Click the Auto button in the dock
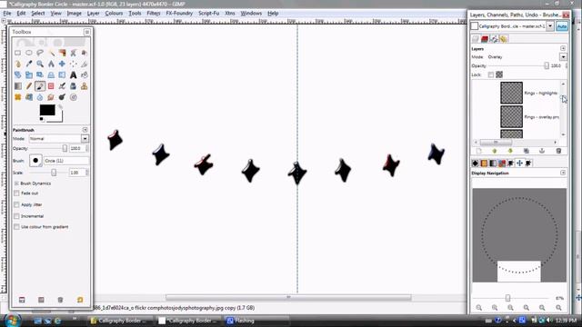The width and height of the screenshot is (582, 327). (562, 26)
